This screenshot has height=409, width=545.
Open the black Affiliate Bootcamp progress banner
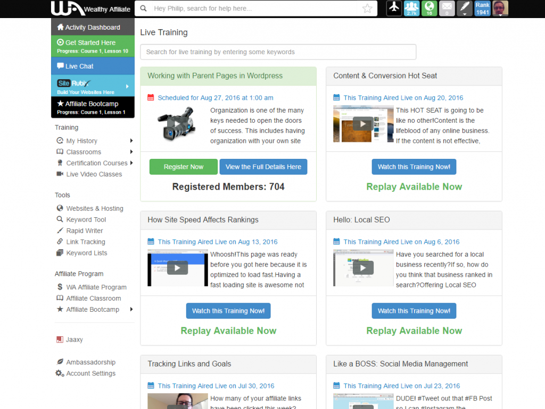(93, 107)
